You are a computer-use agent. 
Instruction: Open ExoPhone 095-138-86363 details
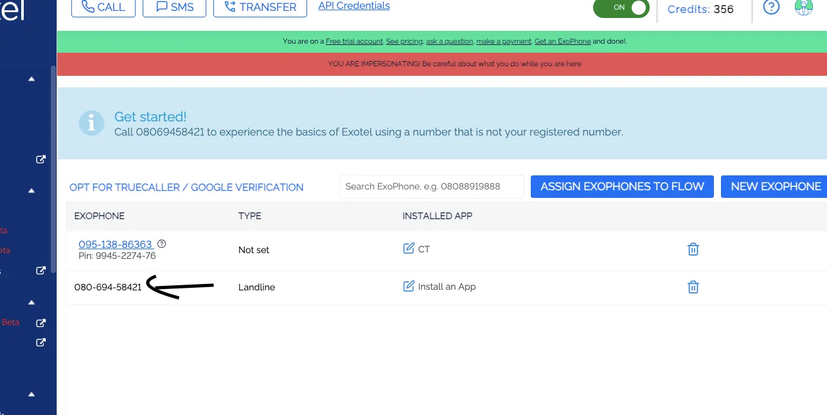[115, 244]
